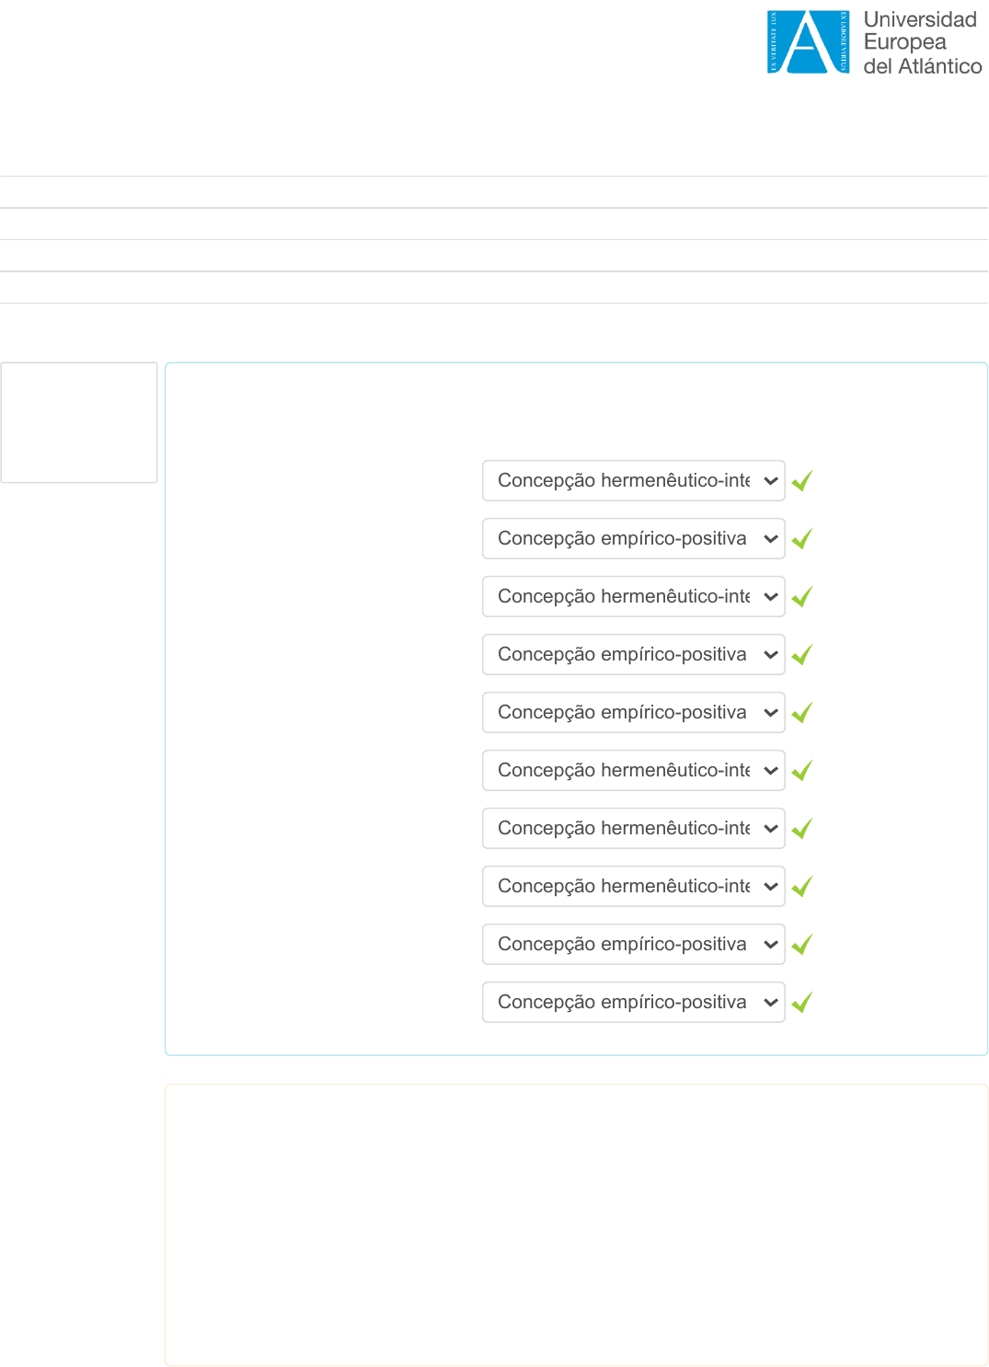
Task: Click the green checkmark beside the second dropdown
Action: (801, 539)
